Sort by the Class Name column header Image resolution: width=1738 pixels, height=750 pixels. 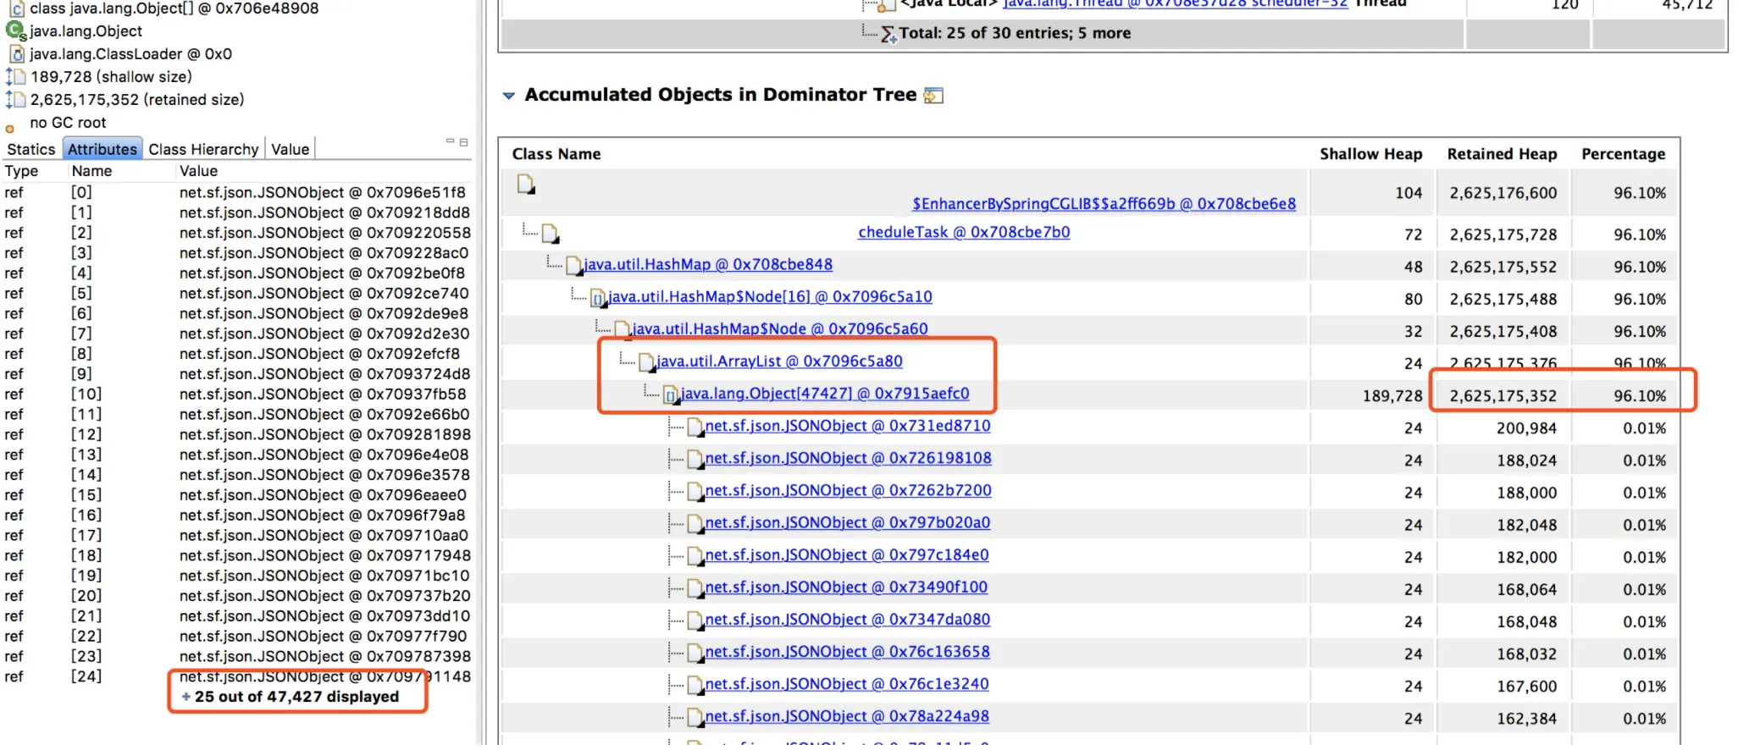click(556, 154)
